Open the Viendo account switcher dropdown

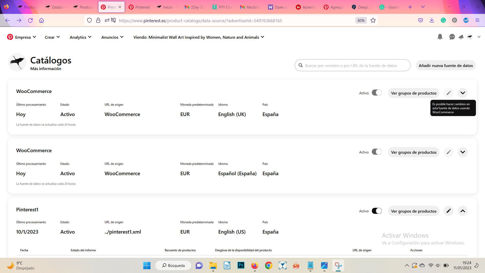pyautogui.click(x=199, y=37)
